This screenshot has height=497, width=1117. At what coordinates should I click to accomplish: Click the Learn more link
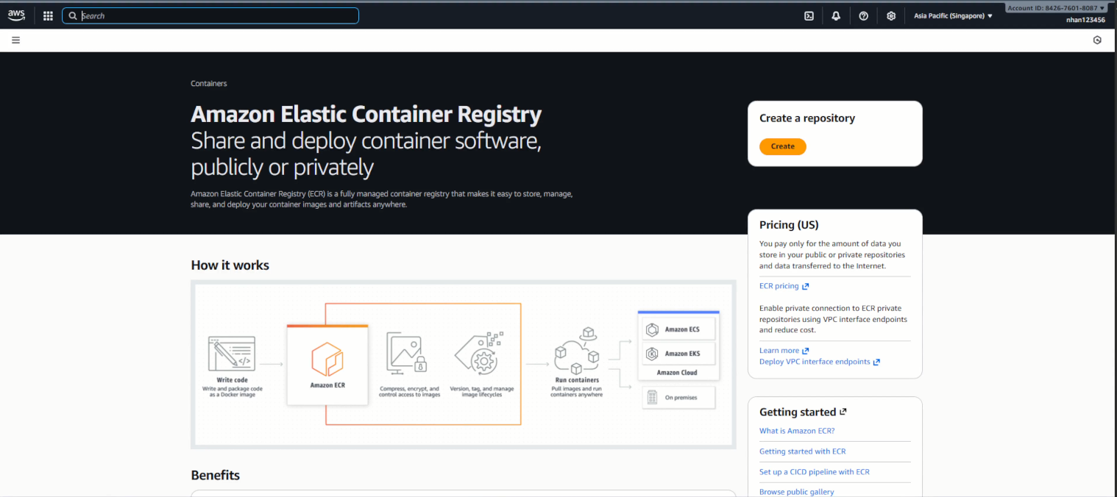click(779, 351)
